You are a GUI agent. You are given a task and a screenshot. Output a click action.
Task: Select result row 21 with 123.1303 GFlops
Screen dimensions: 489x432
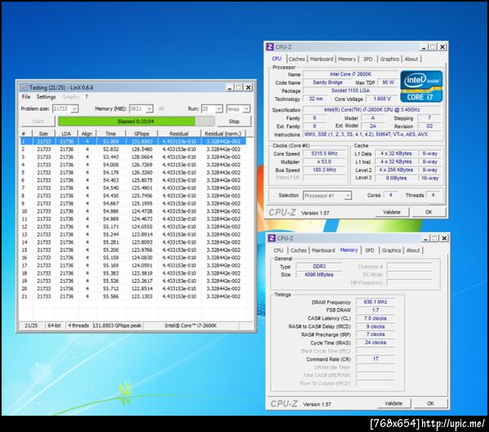coord(133,297)
